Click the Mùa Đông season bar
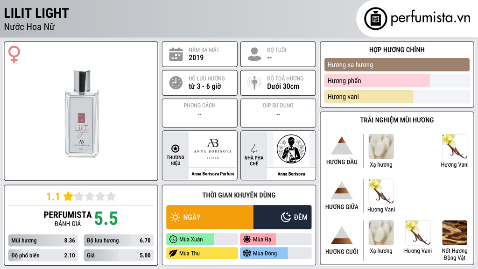Screen dimensions: 478x269 275,253
